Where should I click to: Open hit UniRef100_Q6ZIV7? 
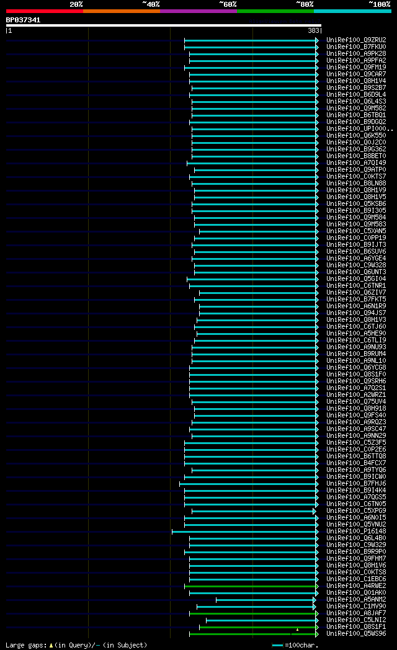(x=356, y=293)
